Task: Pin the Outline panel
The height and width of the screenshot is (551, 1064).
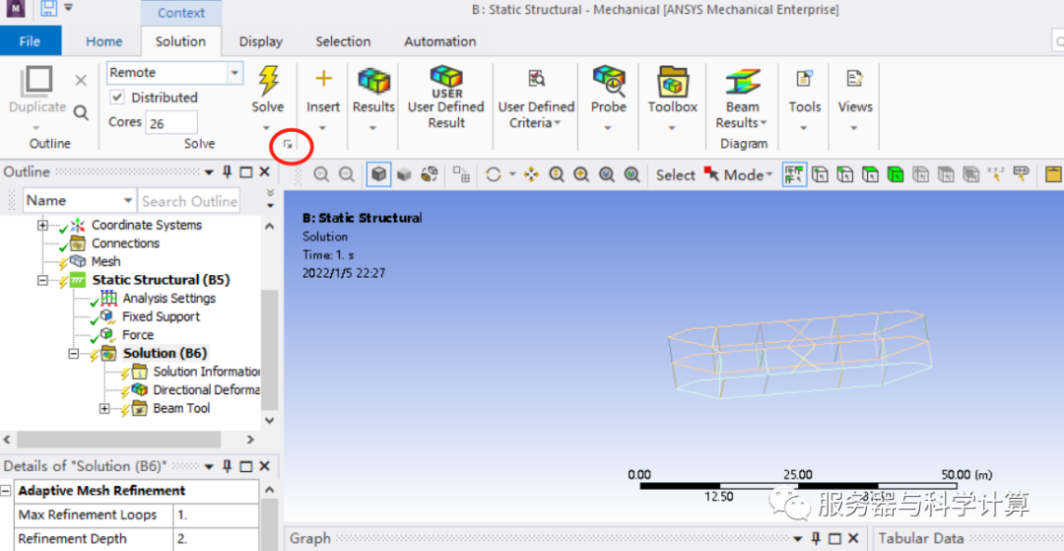Action: point(228,172)
